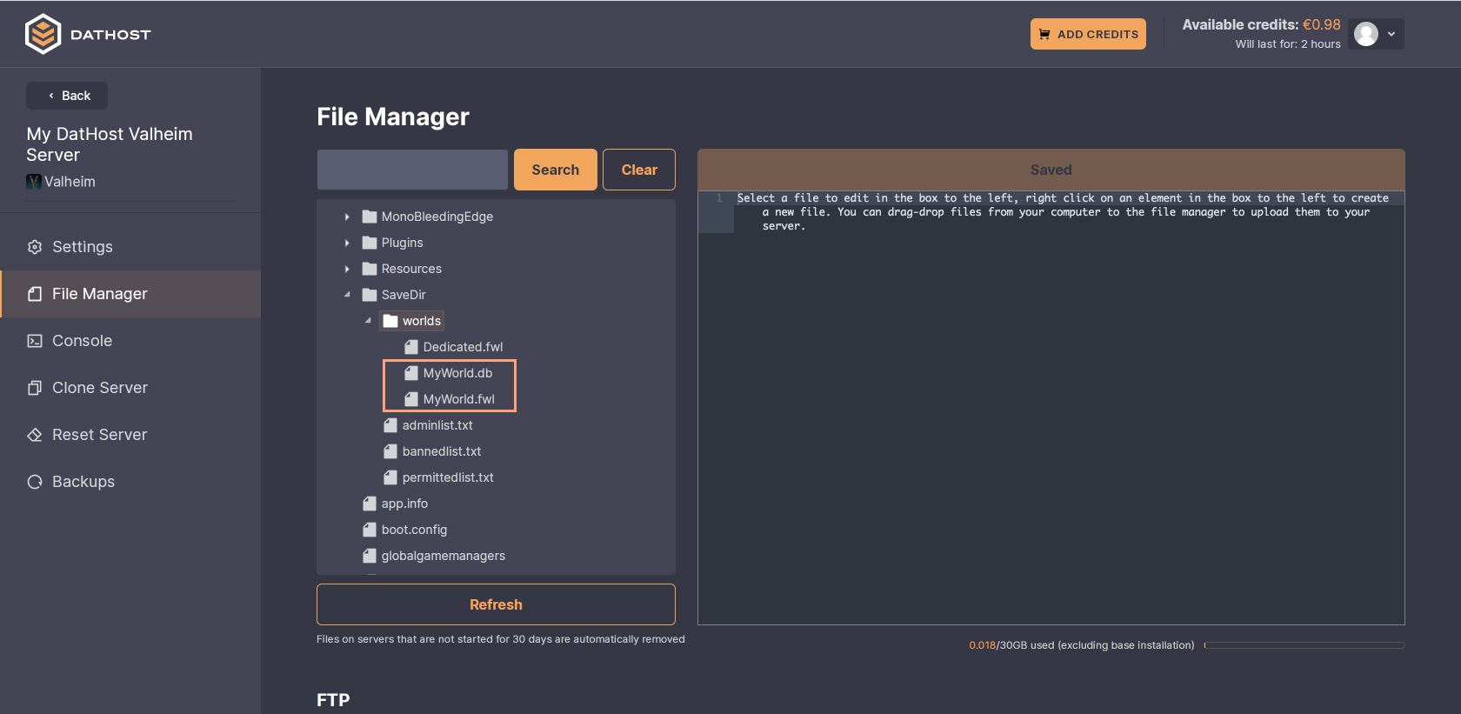
Task: Open the account dropdown chevron
Action: click(1391, 34)
